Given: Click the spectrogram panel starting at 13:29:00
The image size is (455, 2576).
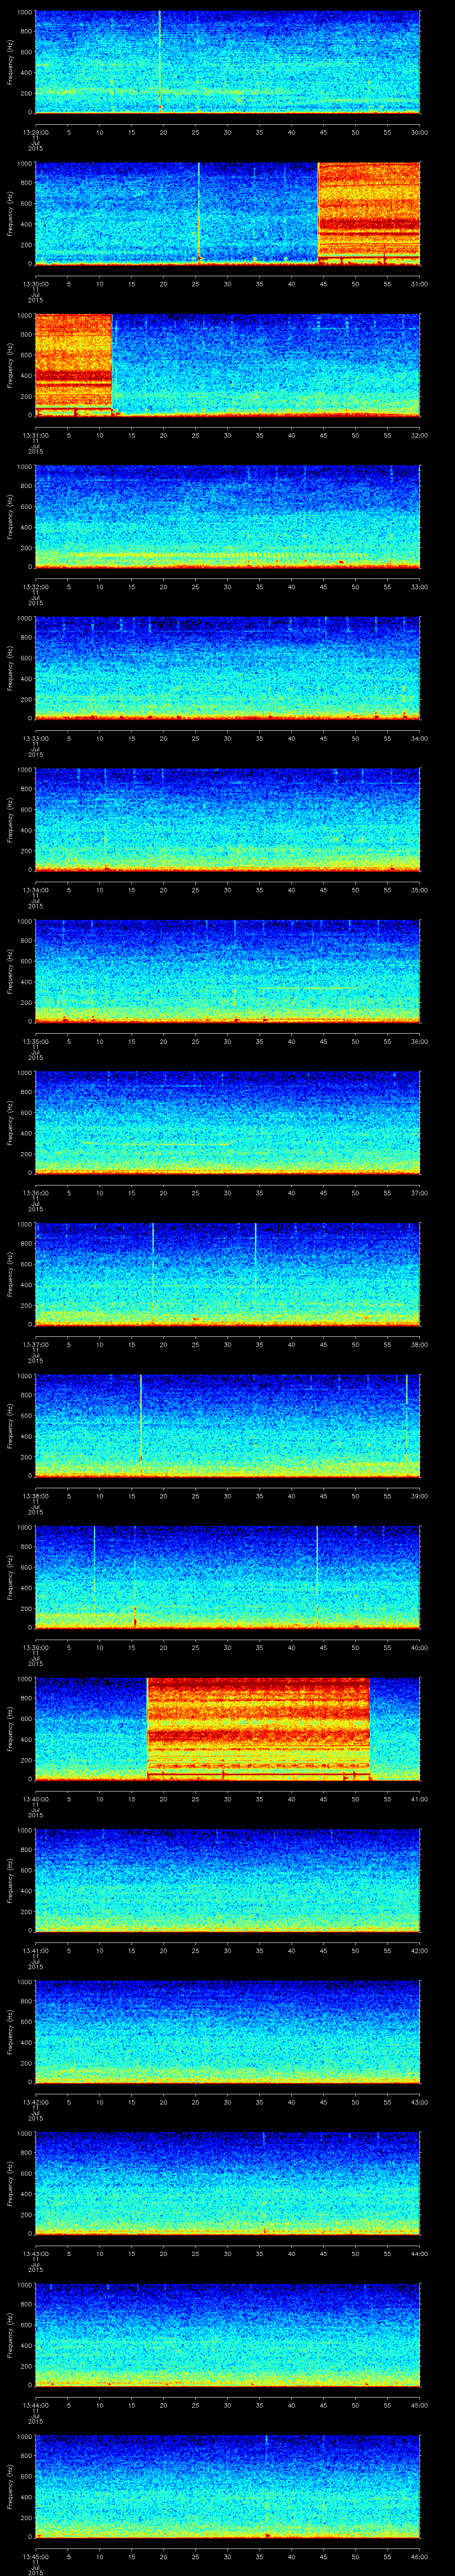Looking at the screenshot, I should 227,62.
